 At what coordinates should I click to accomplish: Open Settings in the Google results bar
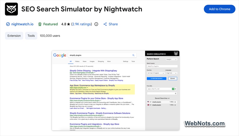126,61
